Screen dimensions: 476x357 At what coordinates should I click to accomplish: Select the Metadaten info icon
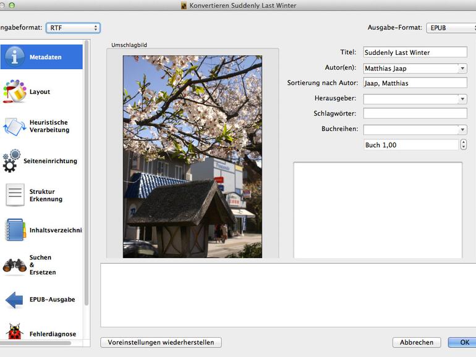[14, 57]
